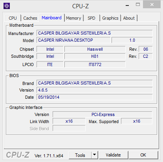The width and height of the screenshot is (163, 162).
Task: Open the Caches tab
Action: [30, 18]
